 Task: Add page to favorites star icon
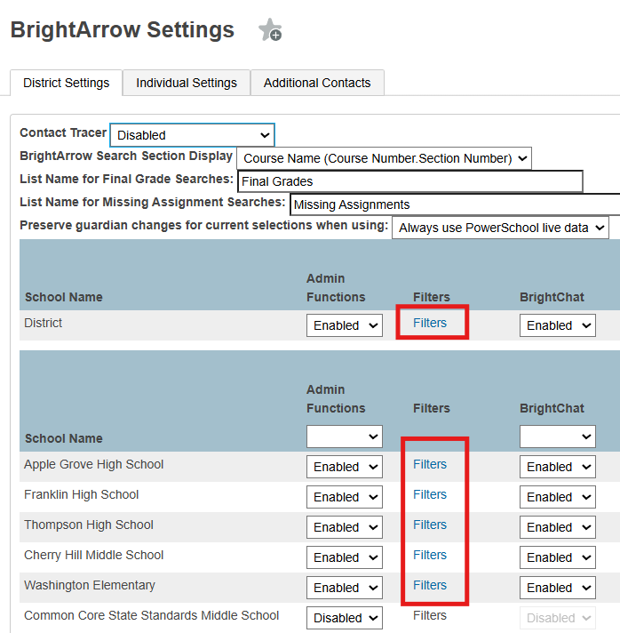[x=270, y=30]
